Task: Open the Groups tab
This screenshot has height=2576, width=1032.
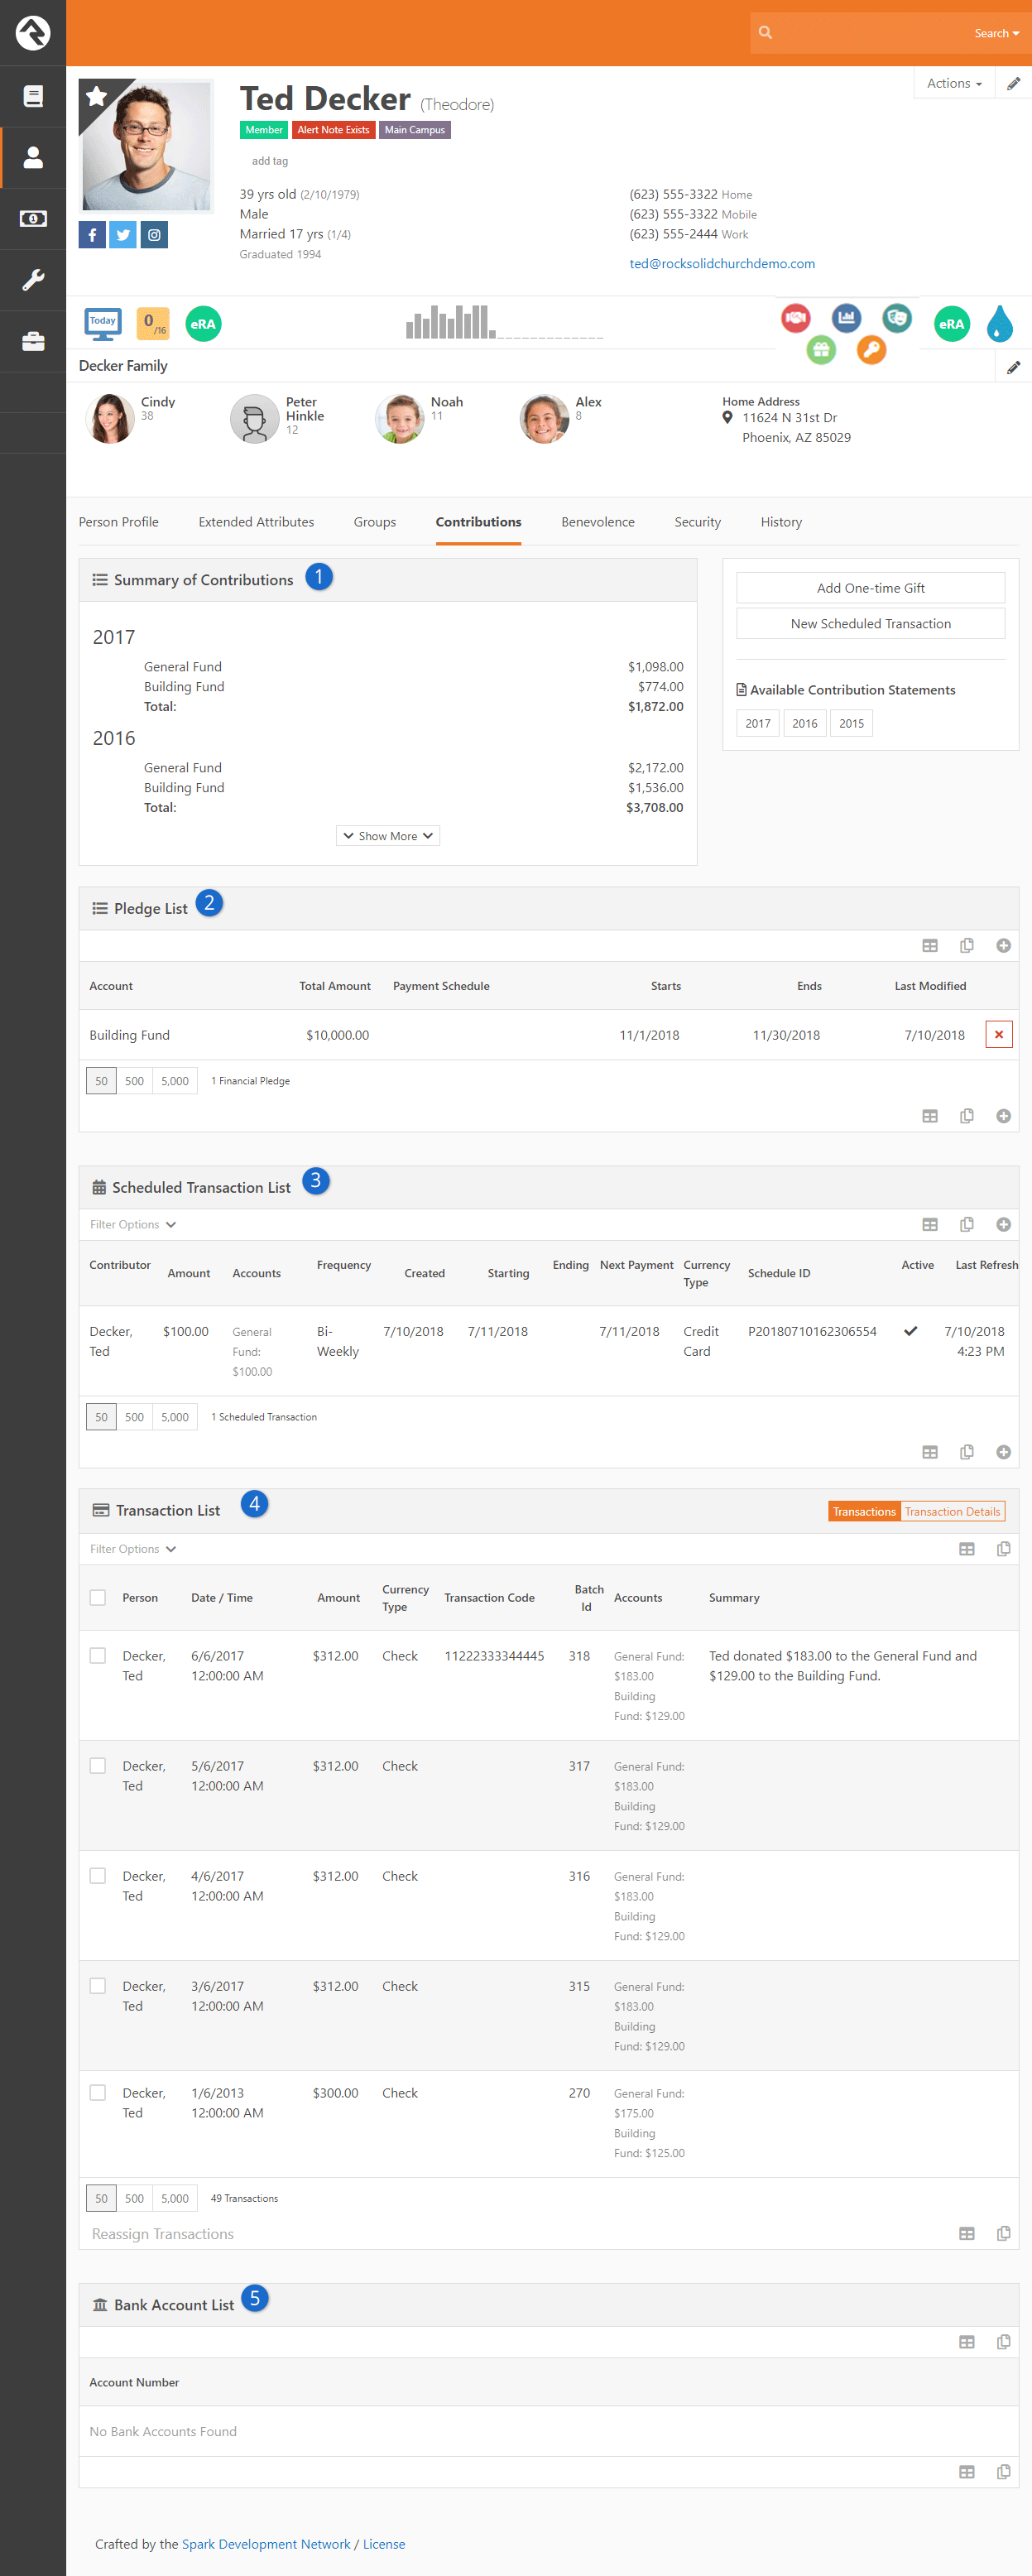Action: [375, 522]
